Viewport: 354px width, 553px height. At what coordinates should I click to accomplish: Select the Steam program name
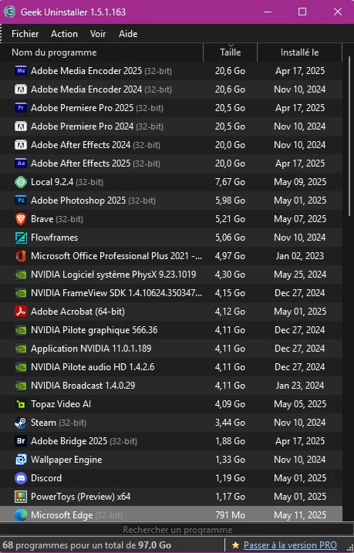43,423
